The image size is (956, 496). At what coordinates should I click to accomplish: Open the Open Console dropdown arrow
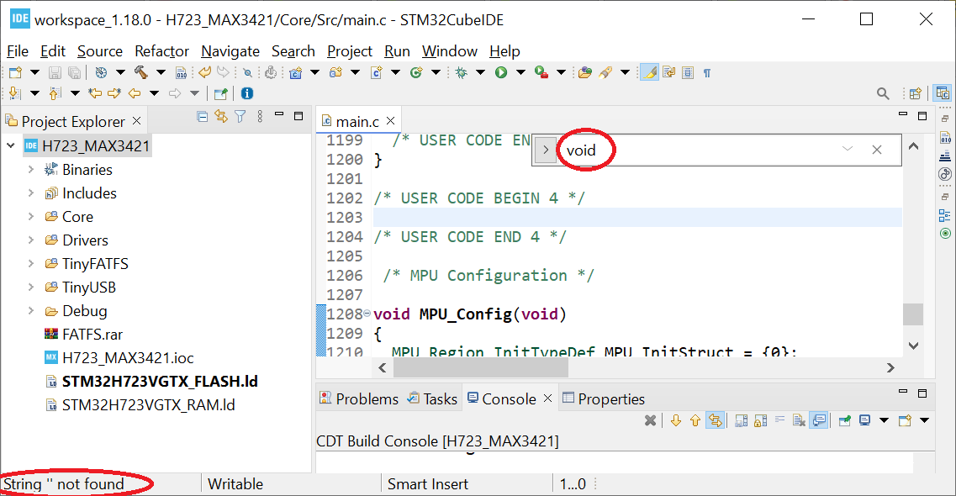pos(923,420)
